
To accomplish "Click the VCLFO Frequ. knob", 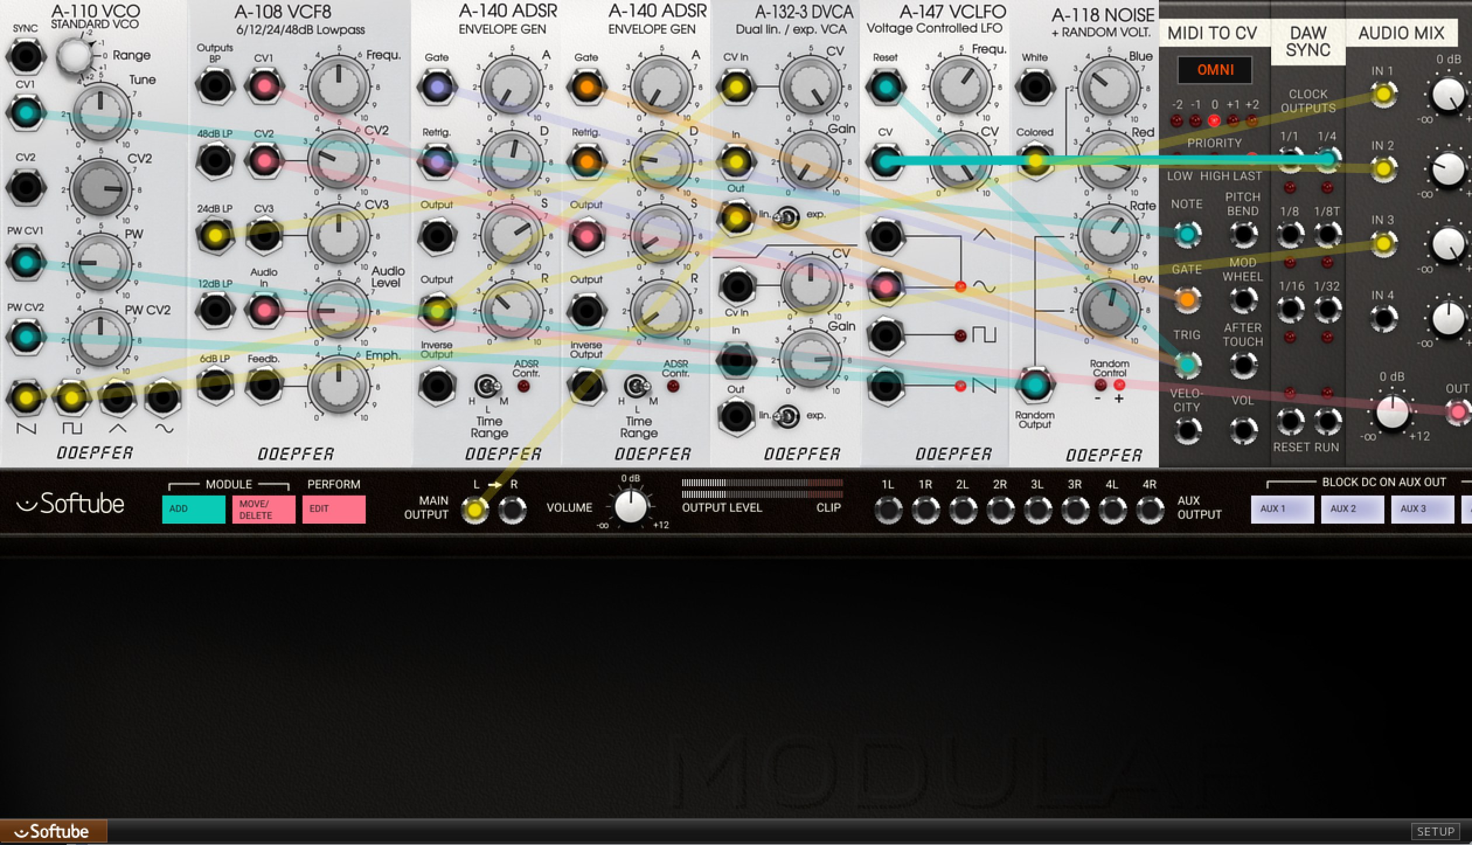I will coord(960,86).
